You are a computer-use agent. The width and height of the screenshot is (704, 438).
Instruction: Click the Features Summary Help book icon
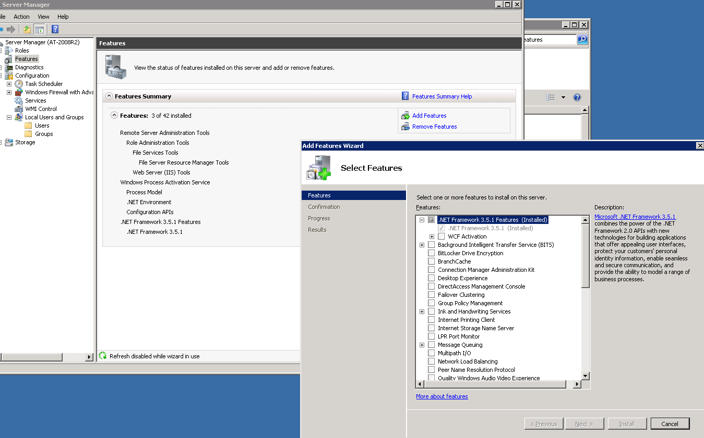tap(405, 96)
